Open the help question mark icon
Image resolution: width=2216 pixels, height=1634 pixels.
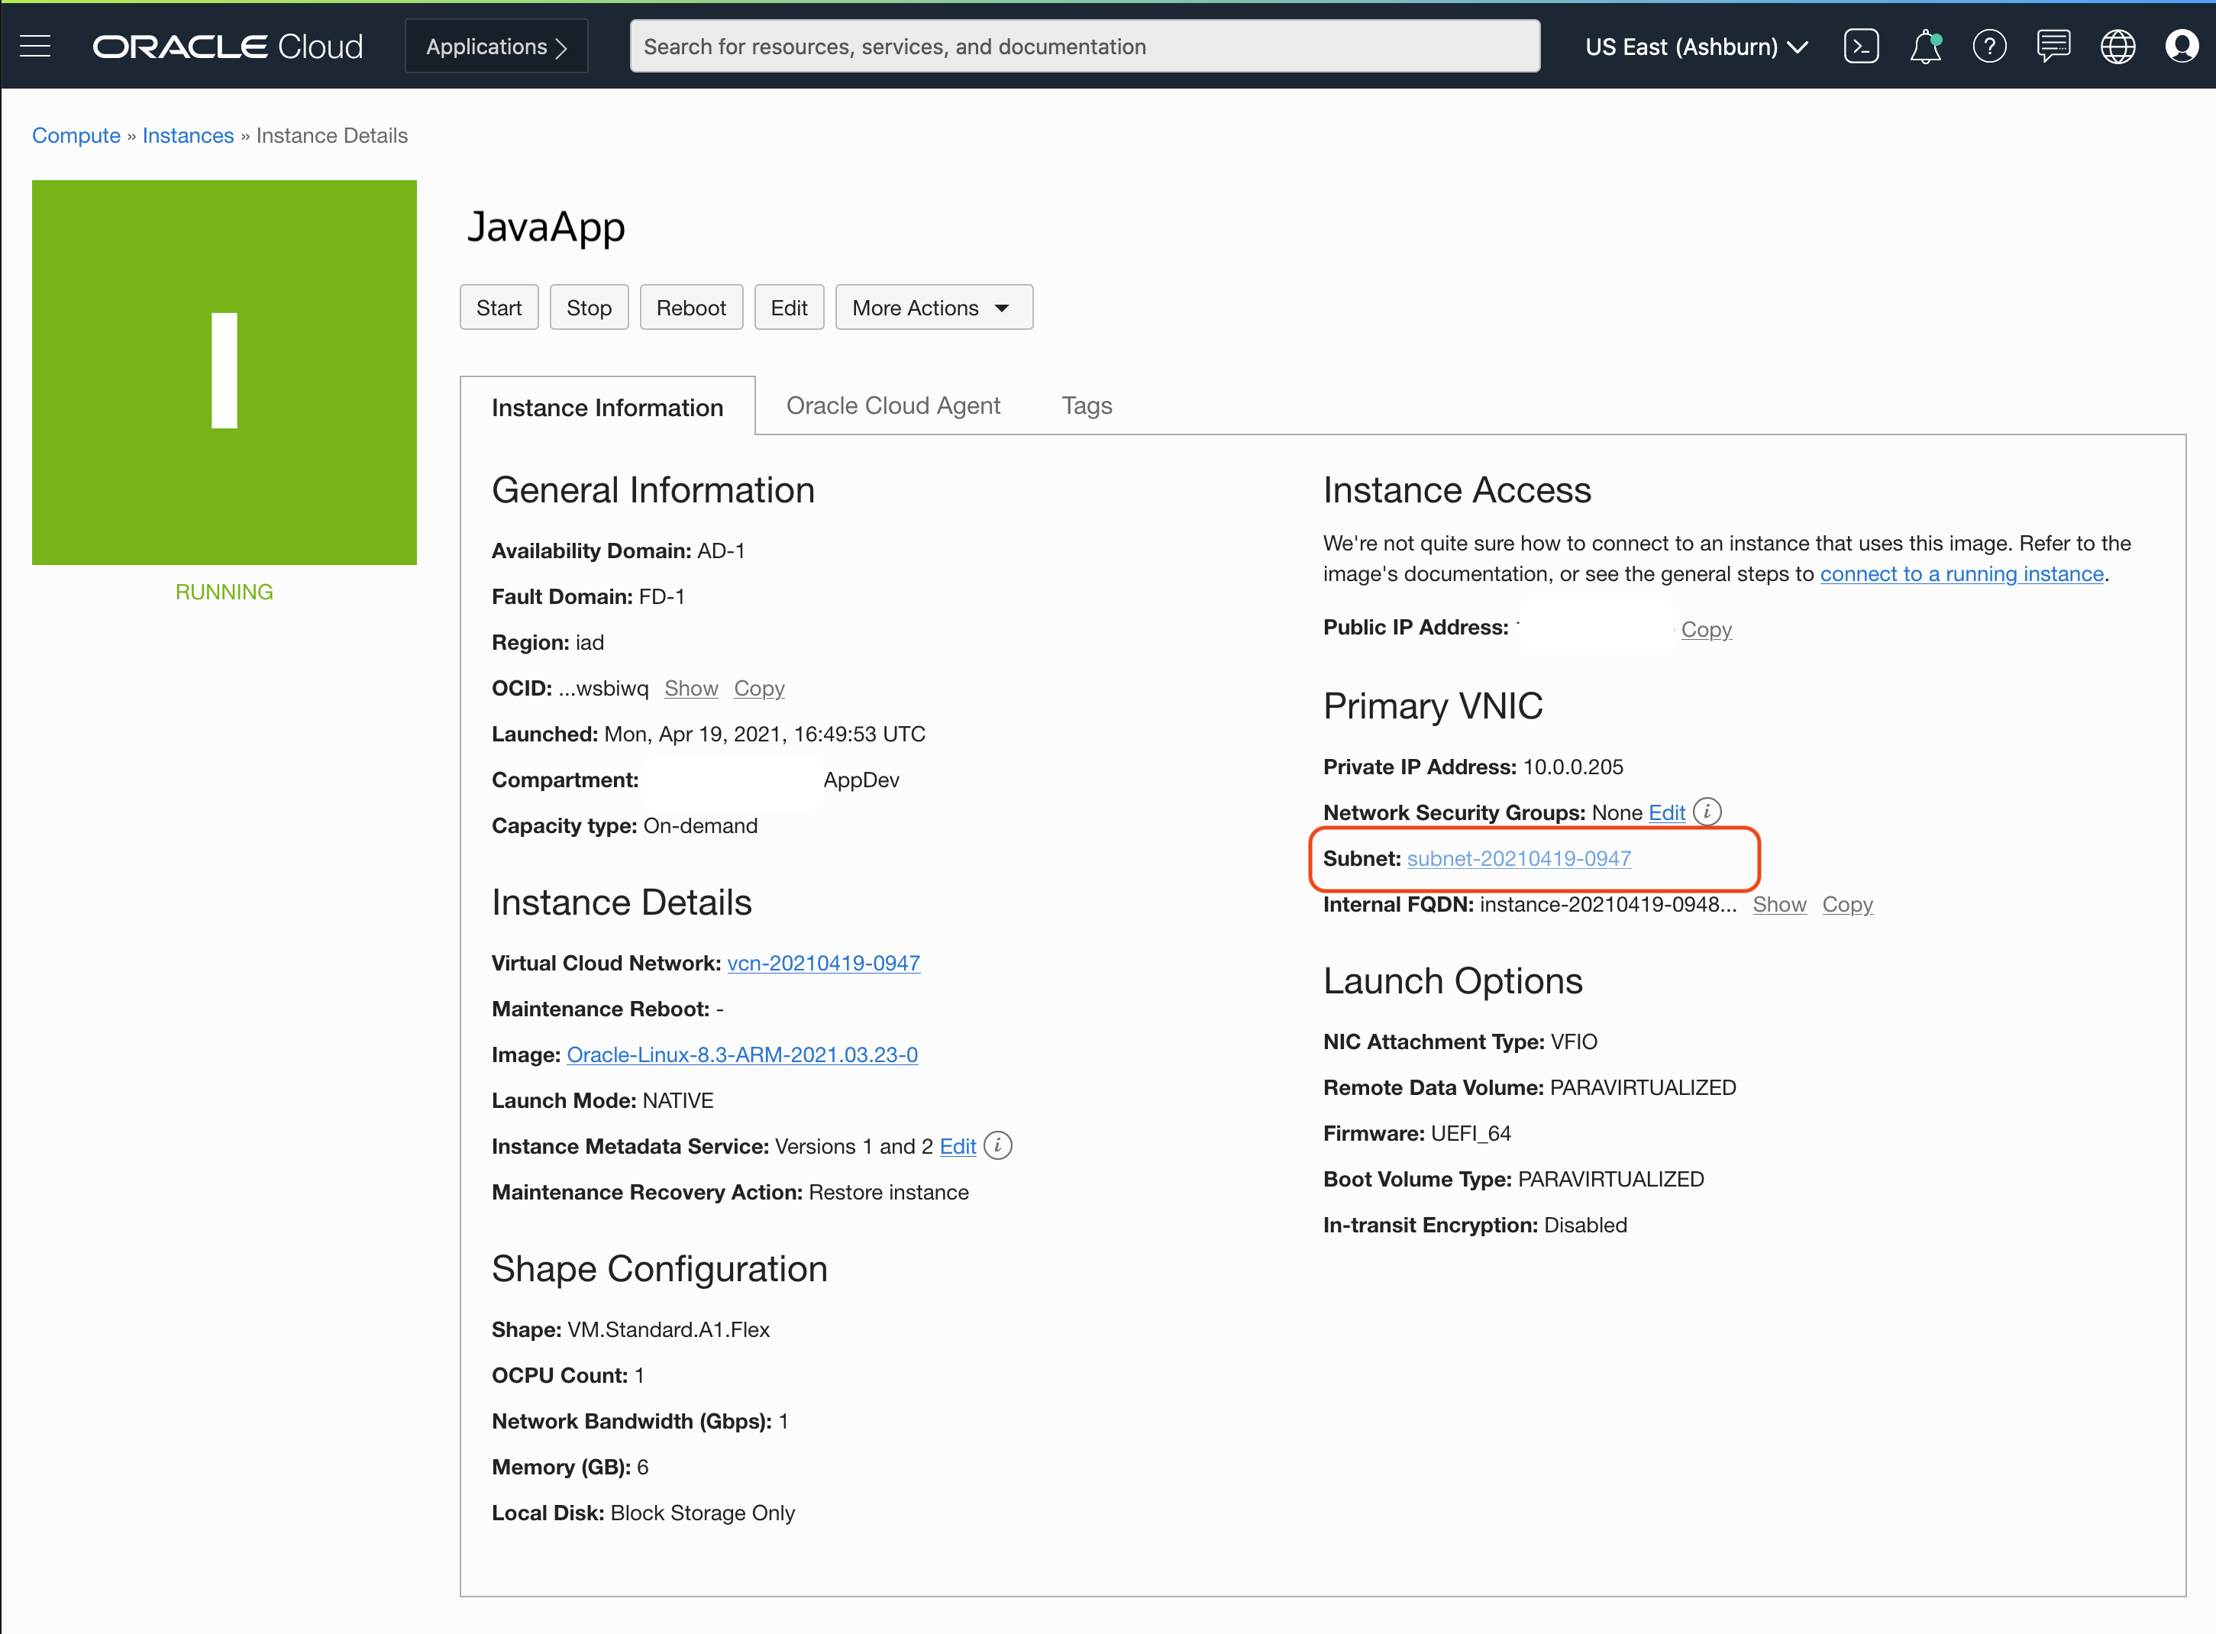pos(1989,47)
